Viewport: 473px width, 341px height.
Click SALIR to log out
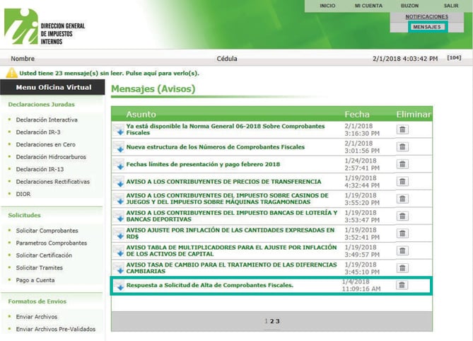point(451,6)
